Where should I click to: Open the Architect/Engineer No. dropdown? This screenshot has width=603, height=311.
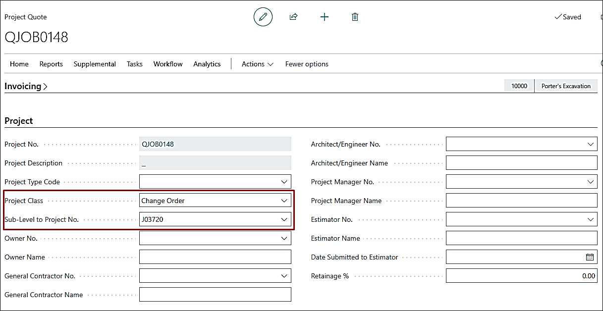[591, 144]
